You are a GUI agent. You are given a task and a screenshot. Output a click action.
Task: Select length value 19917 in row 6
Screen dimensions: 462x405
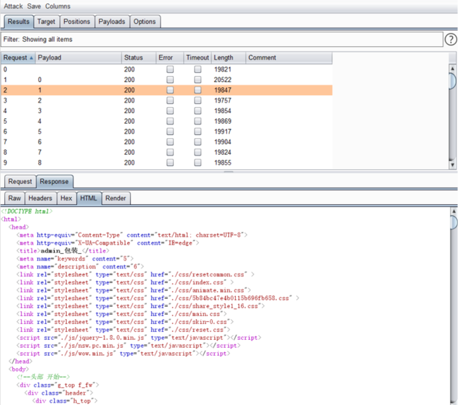[223, 132]
